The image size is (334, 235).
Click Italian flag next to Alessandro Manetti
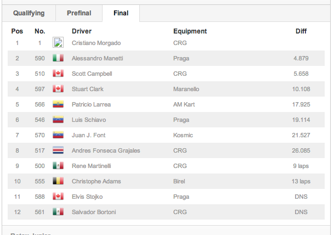click(x=58, y=58)
